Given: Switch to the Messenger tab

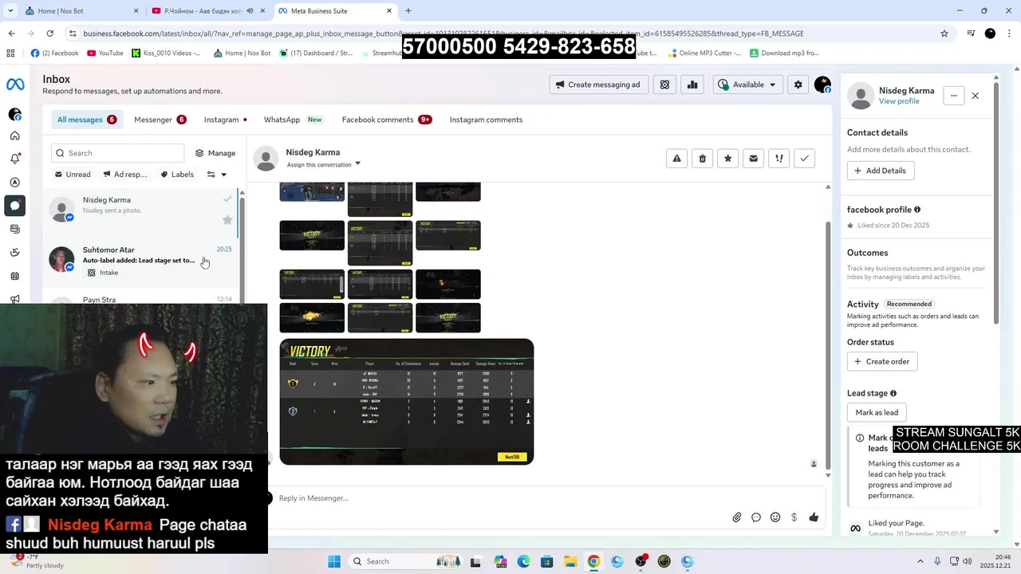Looking at the screenshot, I should [160, 120].
